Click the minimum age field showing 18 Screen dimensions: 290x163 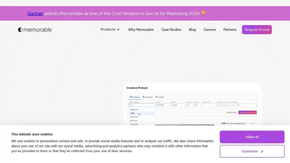coord(190,105)
